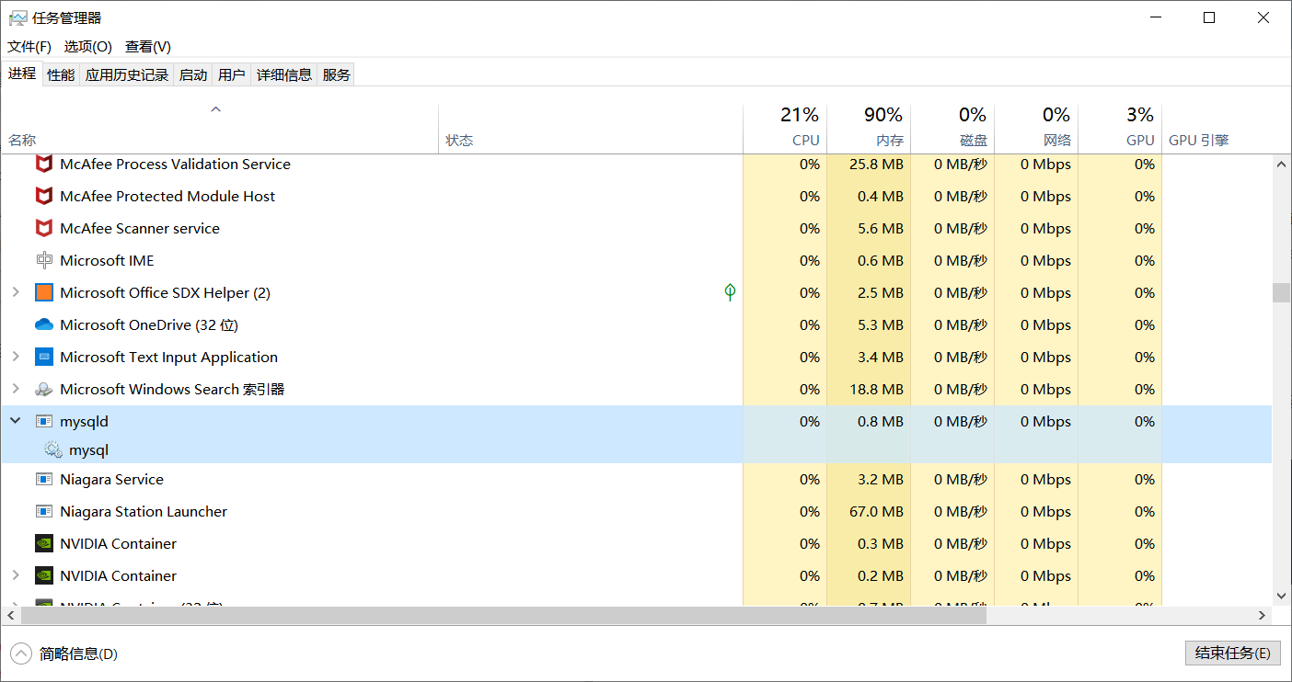Click the horizontal scrollbar right arrow
The image size is (1292, 682).
pos(1263,615)
